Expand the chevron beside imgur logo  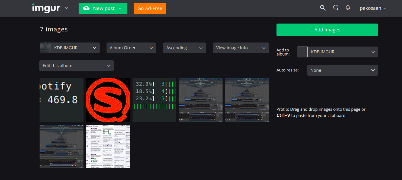point(67,8)
